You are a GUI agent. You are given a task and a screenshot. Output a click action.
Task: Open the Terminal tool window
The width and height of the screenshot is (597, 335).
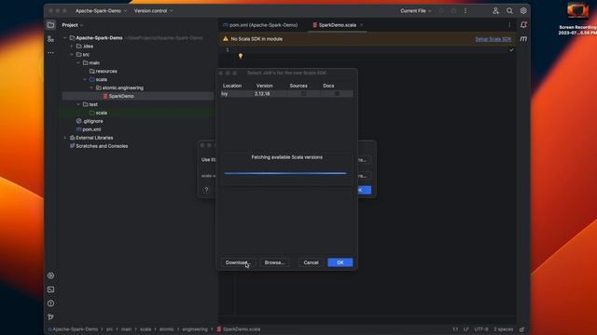point(50,289)
